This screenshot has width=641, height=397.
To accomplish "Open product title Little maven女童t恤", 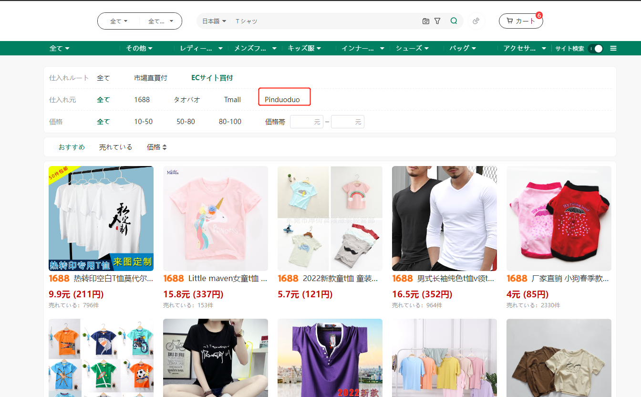I will (228, 278).
